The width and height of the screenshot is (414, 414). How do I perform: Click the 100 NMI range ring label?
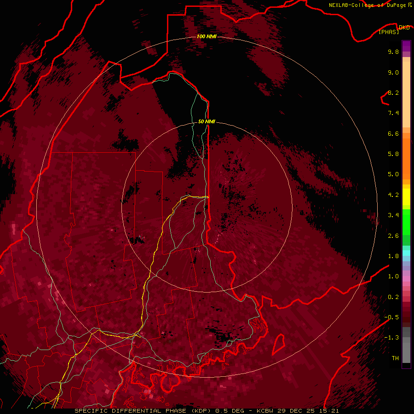click(207, 36)
